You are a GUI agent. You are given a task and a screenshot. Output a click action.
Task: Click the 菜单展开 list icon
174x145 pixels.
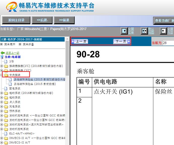tap(1, 44)
